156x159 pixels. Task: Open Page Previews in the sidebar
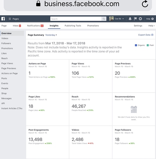coord(9,68)
